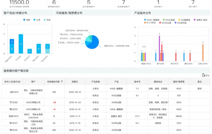Toggle 金蝶云 星空 legend entry
Screen dimensions: 212x134
pyautogui.click(x=200, y=20)
